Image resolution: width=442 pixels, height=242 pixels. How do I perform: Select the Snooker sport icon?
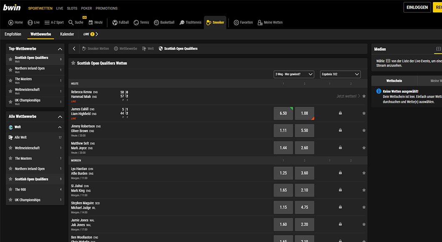click(208, 23)
